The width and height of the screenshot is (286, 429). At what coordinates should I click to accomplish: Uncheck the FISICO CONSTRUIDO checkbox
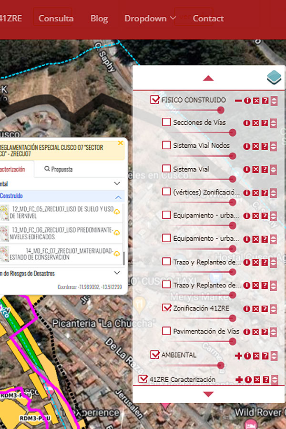[x=154, y=100]
